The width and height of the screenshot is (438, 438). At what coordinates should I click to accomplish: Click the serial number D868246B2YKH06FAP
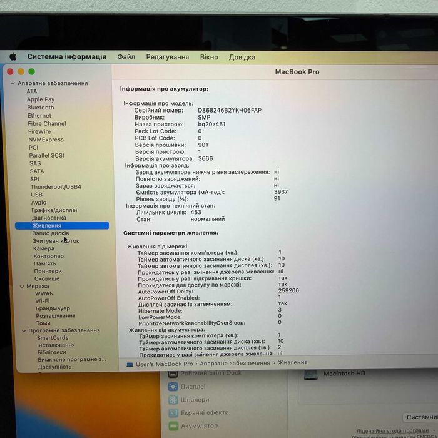[x=230, y=110]
